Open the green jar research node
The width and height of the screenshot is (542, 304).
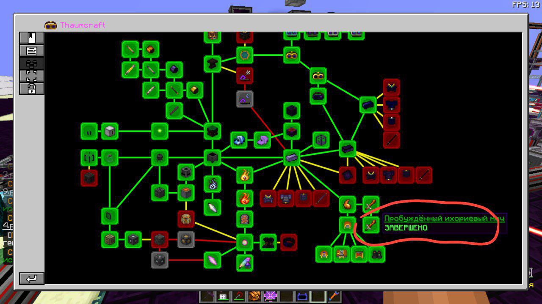click(x=110, y=158)
